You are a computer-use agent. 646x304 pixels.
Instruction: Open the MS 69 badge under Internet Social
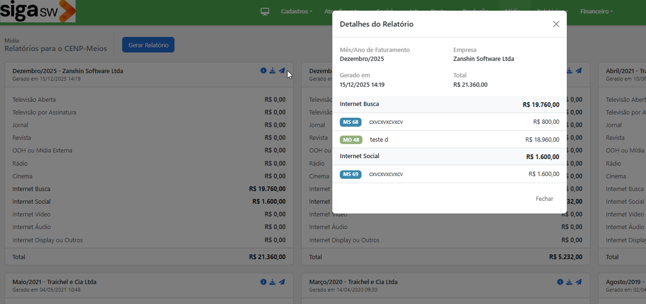351,174
